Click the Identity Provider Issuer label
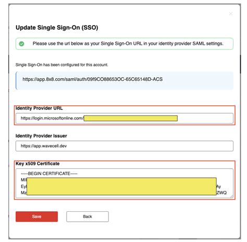 (x=41, y=136)
